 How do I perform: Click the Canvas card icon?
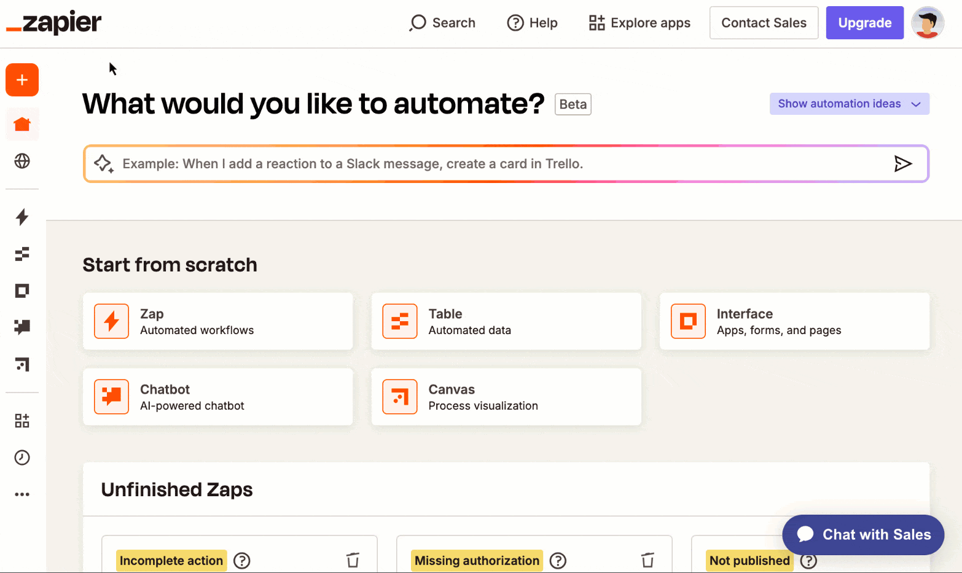point(400,397)
